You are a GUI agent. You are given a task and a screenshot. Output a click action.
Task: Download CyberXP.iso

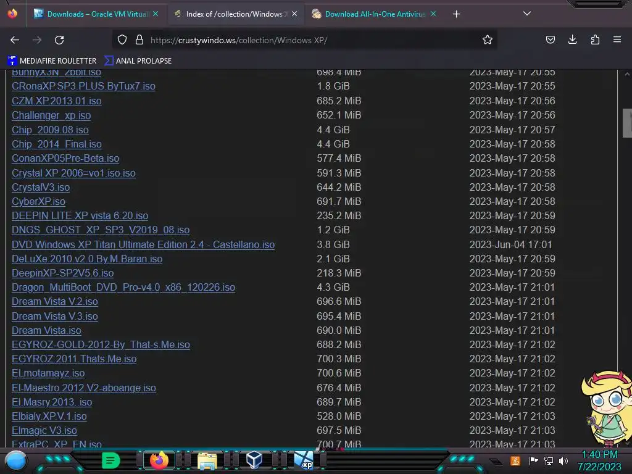tap(38, 202)
